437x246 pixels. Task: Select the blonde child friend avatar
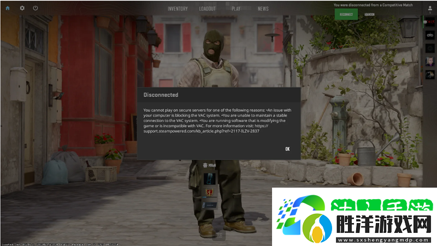pyautogui.click(x=430, y=61)
